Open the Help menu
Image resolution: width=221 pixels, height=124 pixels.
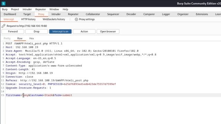[x=65, y=9]
